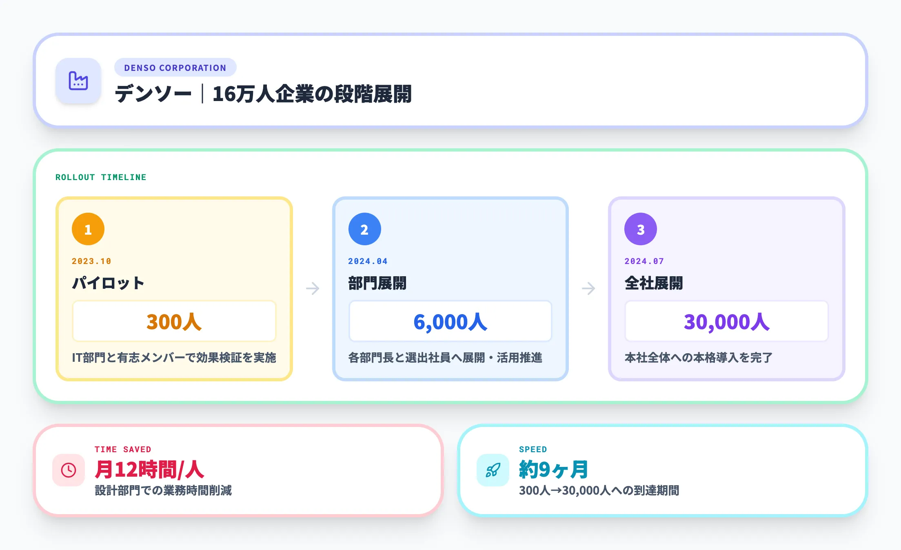The width and height of the screenshot is (901, 550).
Task: Click the arrow between 部門展開 and 全社展開
Action: (588, 288)
